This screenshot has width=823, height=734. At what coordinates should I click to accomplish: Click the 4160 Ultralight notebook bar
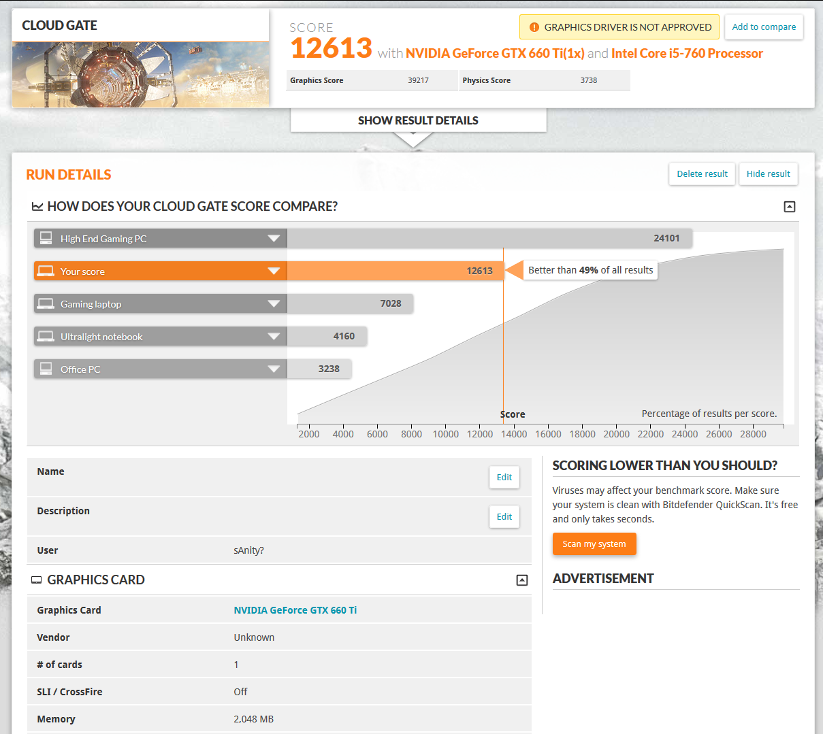tap(327, 336)
